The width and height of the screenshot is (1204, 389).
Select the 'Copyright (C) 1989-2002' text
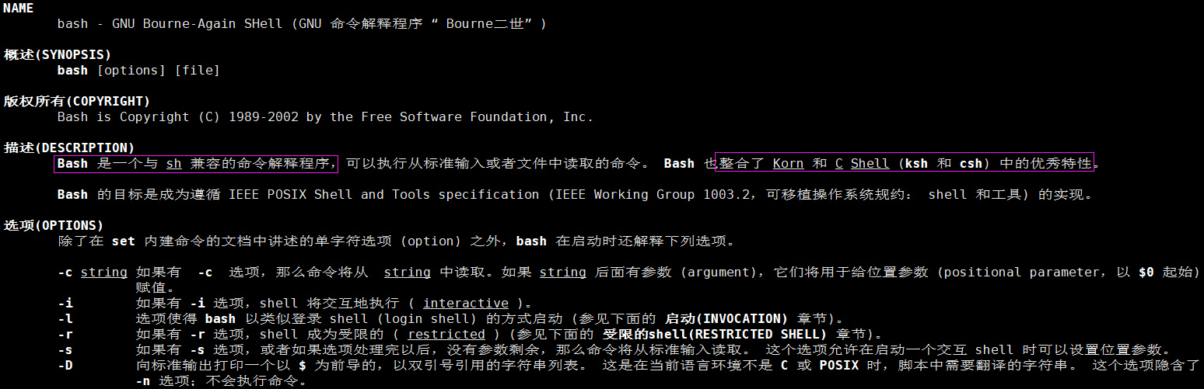point(209,116)
